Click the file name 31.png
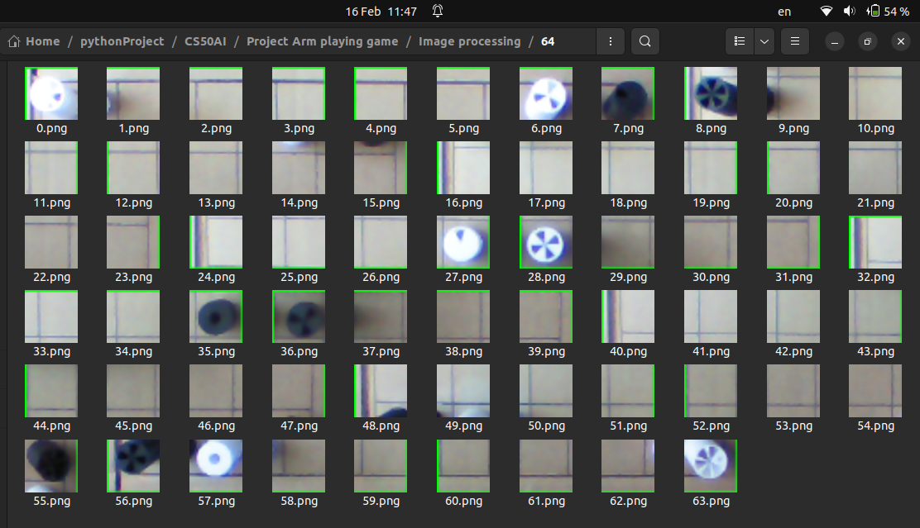Viewport: 920px width, 528px height. 794,277
